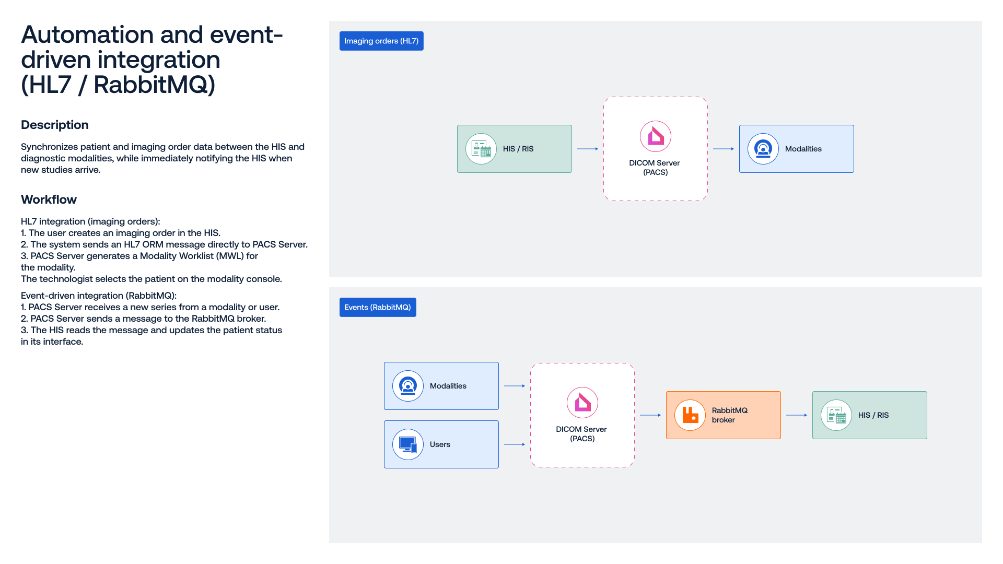Click the DICOM Server logo in Events diagram

(x=582, y=403)
